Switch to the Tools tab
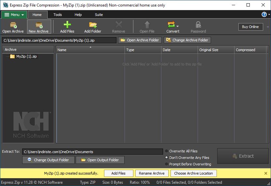Image resolution: width=271 pixels, height=186 pixels. pos(57,15)
